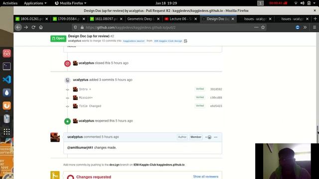The height and width of the screenshot is (179, 319).
Task: Open the Activities overview
Action: coord(10,3)
